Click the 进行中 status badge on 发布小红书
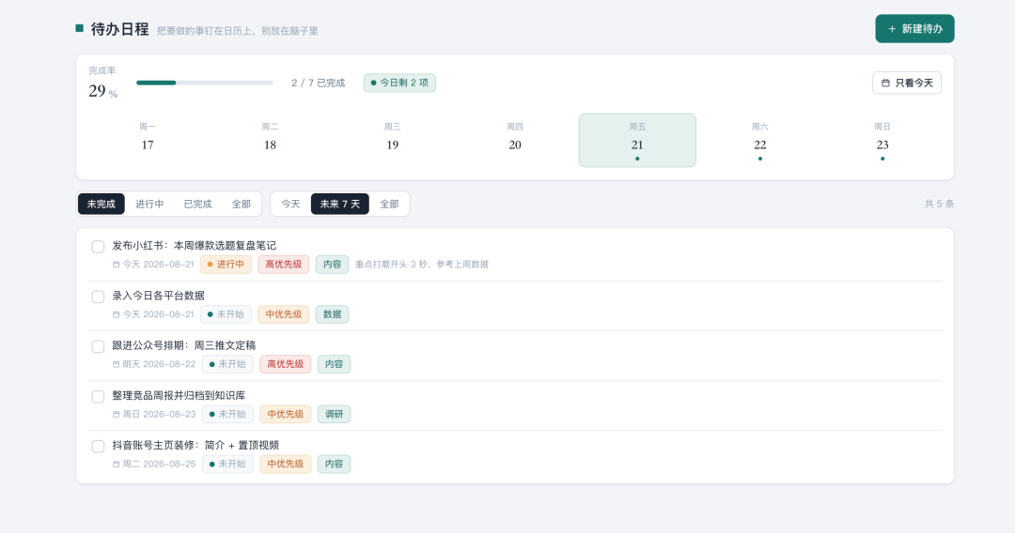 [226, 265]
